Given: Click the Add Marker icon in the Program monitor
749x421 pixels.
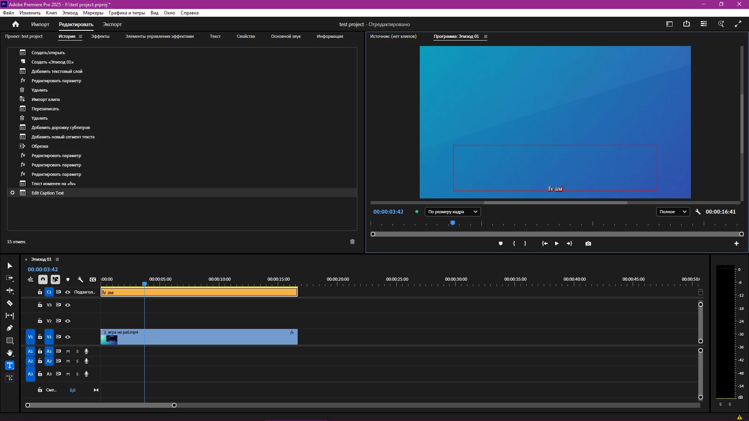Looking at the screenshot, I should pos(501,244).
